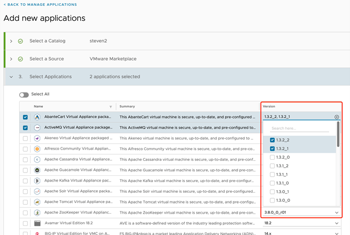
Task: Clear the selected versions with the X icon
Action: click(337, 117)
